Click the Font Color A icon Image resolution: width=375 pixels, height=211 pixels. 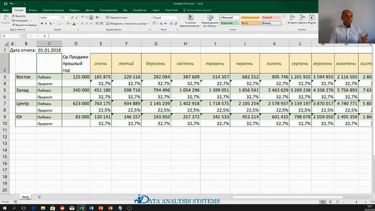click(74, 23)
